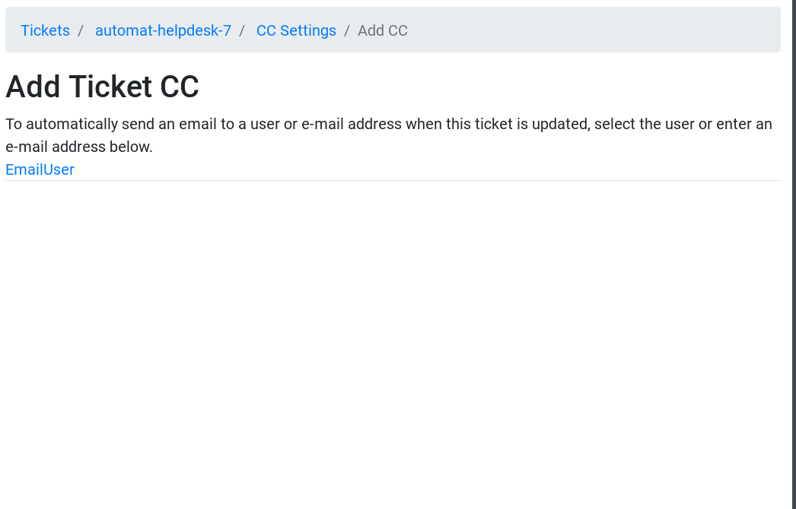Select User to choose an existing user
Image resolution: width=796 pixels, height=509 pixels.
click(x=59, y=169)
